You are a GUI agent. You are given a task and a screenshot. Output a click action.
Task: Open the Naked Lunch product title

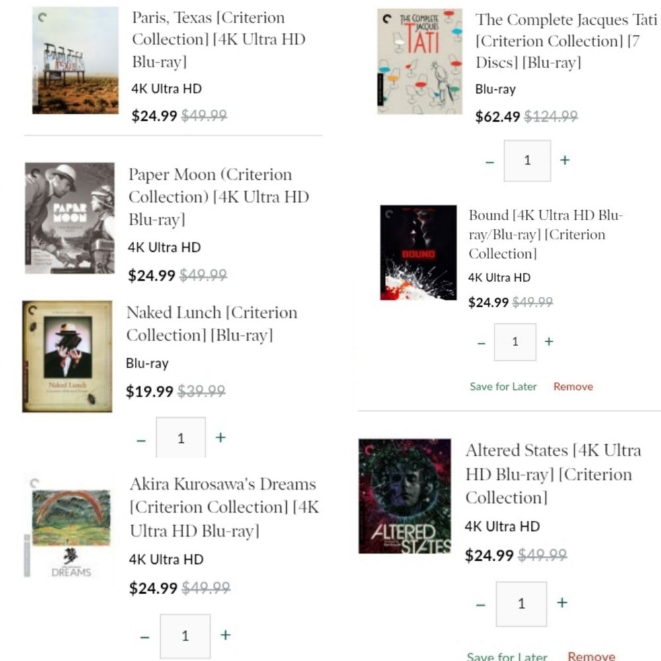coord(212,324)
